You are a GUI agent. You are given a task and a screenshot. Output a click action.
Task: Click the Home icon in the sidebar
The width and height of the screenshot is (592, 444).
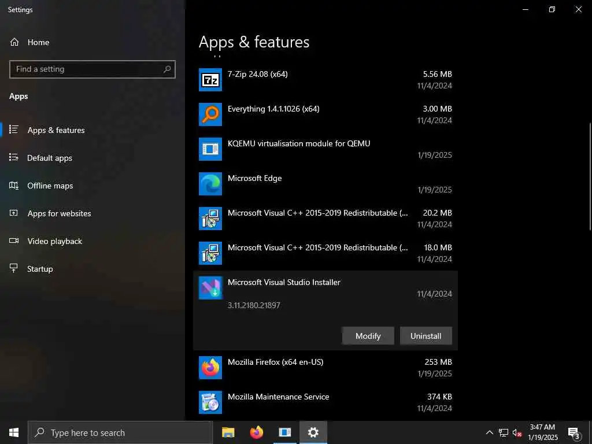point(14,42)
